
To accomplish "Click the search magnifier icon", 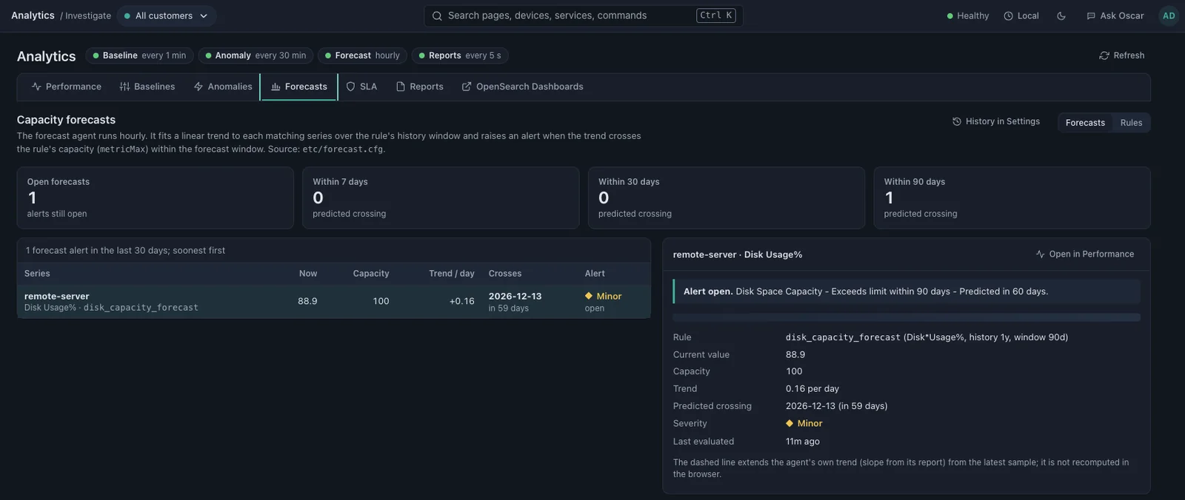I will click(437, 16).
